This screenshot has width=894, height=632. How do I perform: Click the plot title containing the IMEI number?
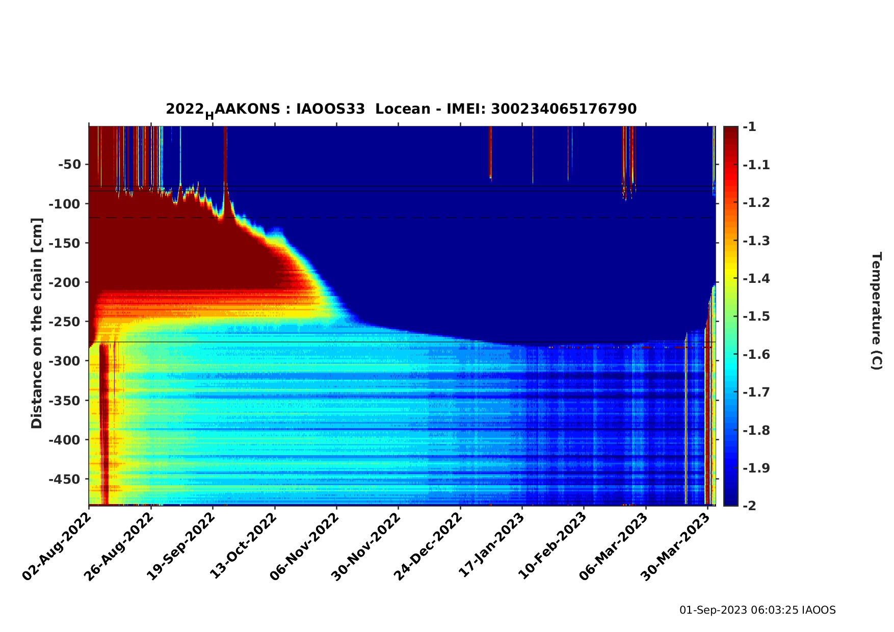click(x=401, y=109)
